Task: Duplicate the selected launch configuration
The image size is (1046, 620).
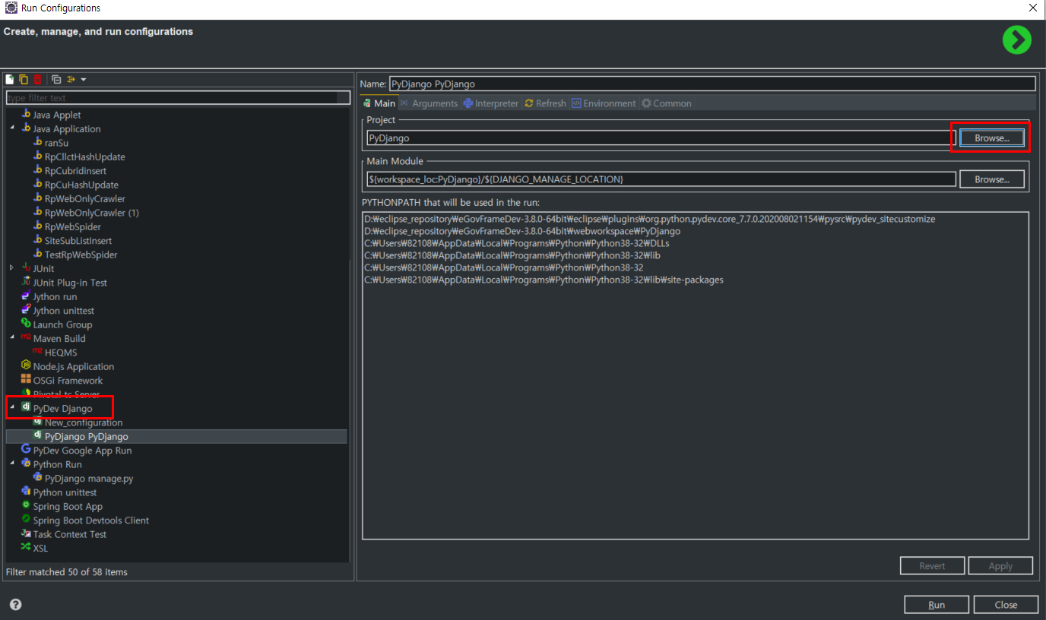Action: coord(24,80)
